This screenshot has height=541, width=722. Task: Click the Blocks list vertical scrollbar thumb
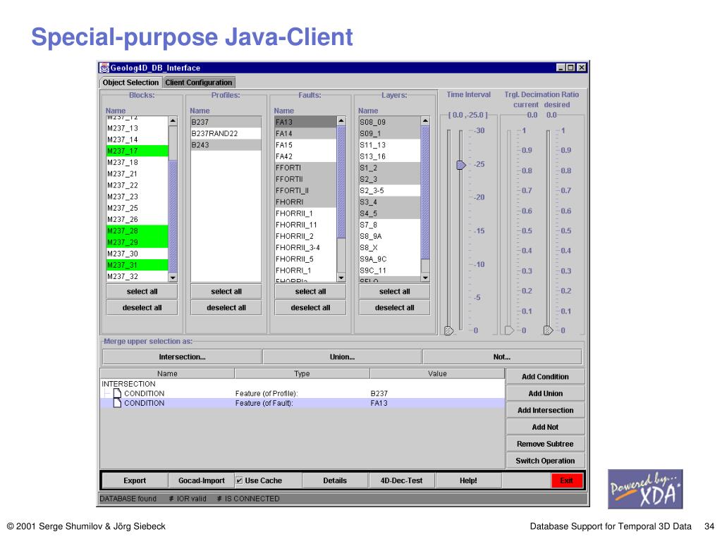pyautogui.click(x=173, y=216)
